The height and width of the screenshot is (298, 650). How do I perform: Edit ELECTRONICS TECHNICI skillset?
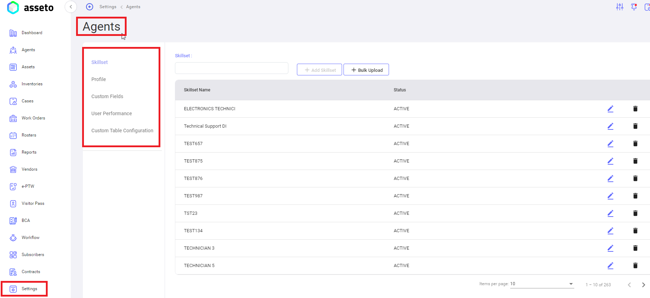pos(610,109)
